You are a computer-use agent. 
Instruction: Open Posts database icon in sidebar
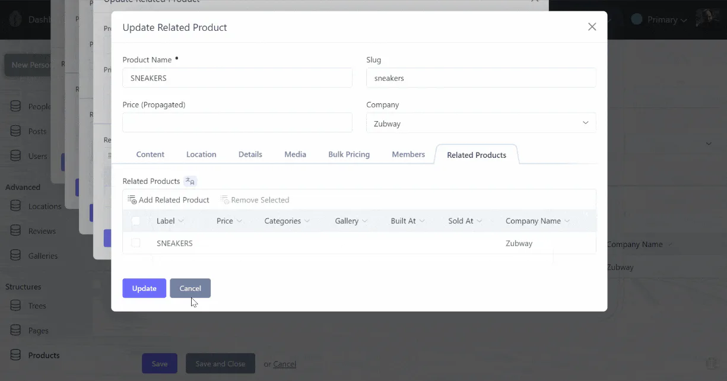tap(17, 131)
